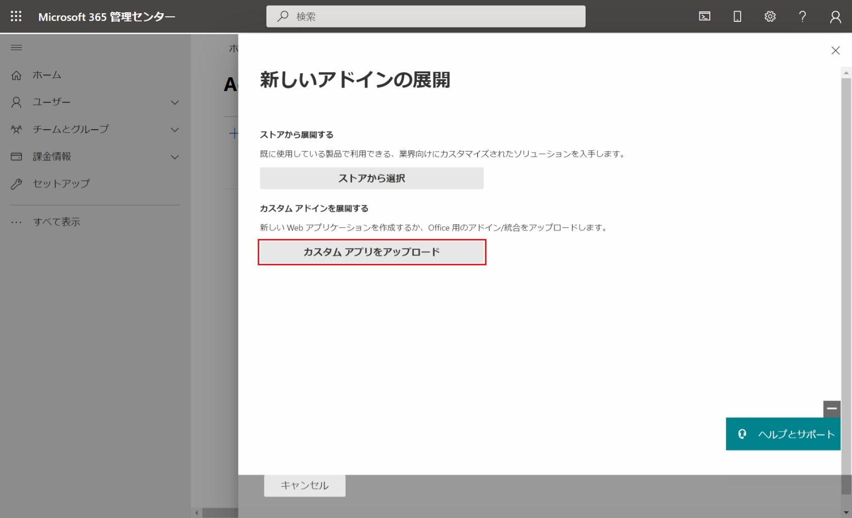Expand the チームとグループ chevron
Viewport: 852px width, 518px height.
(x=175, y=130)
